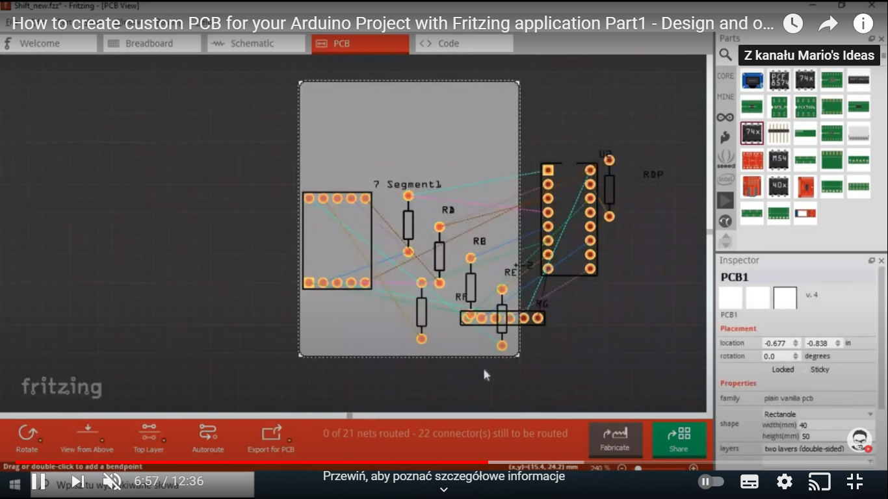
Task: Pause the YouTube video
Action: coord(39,481)
